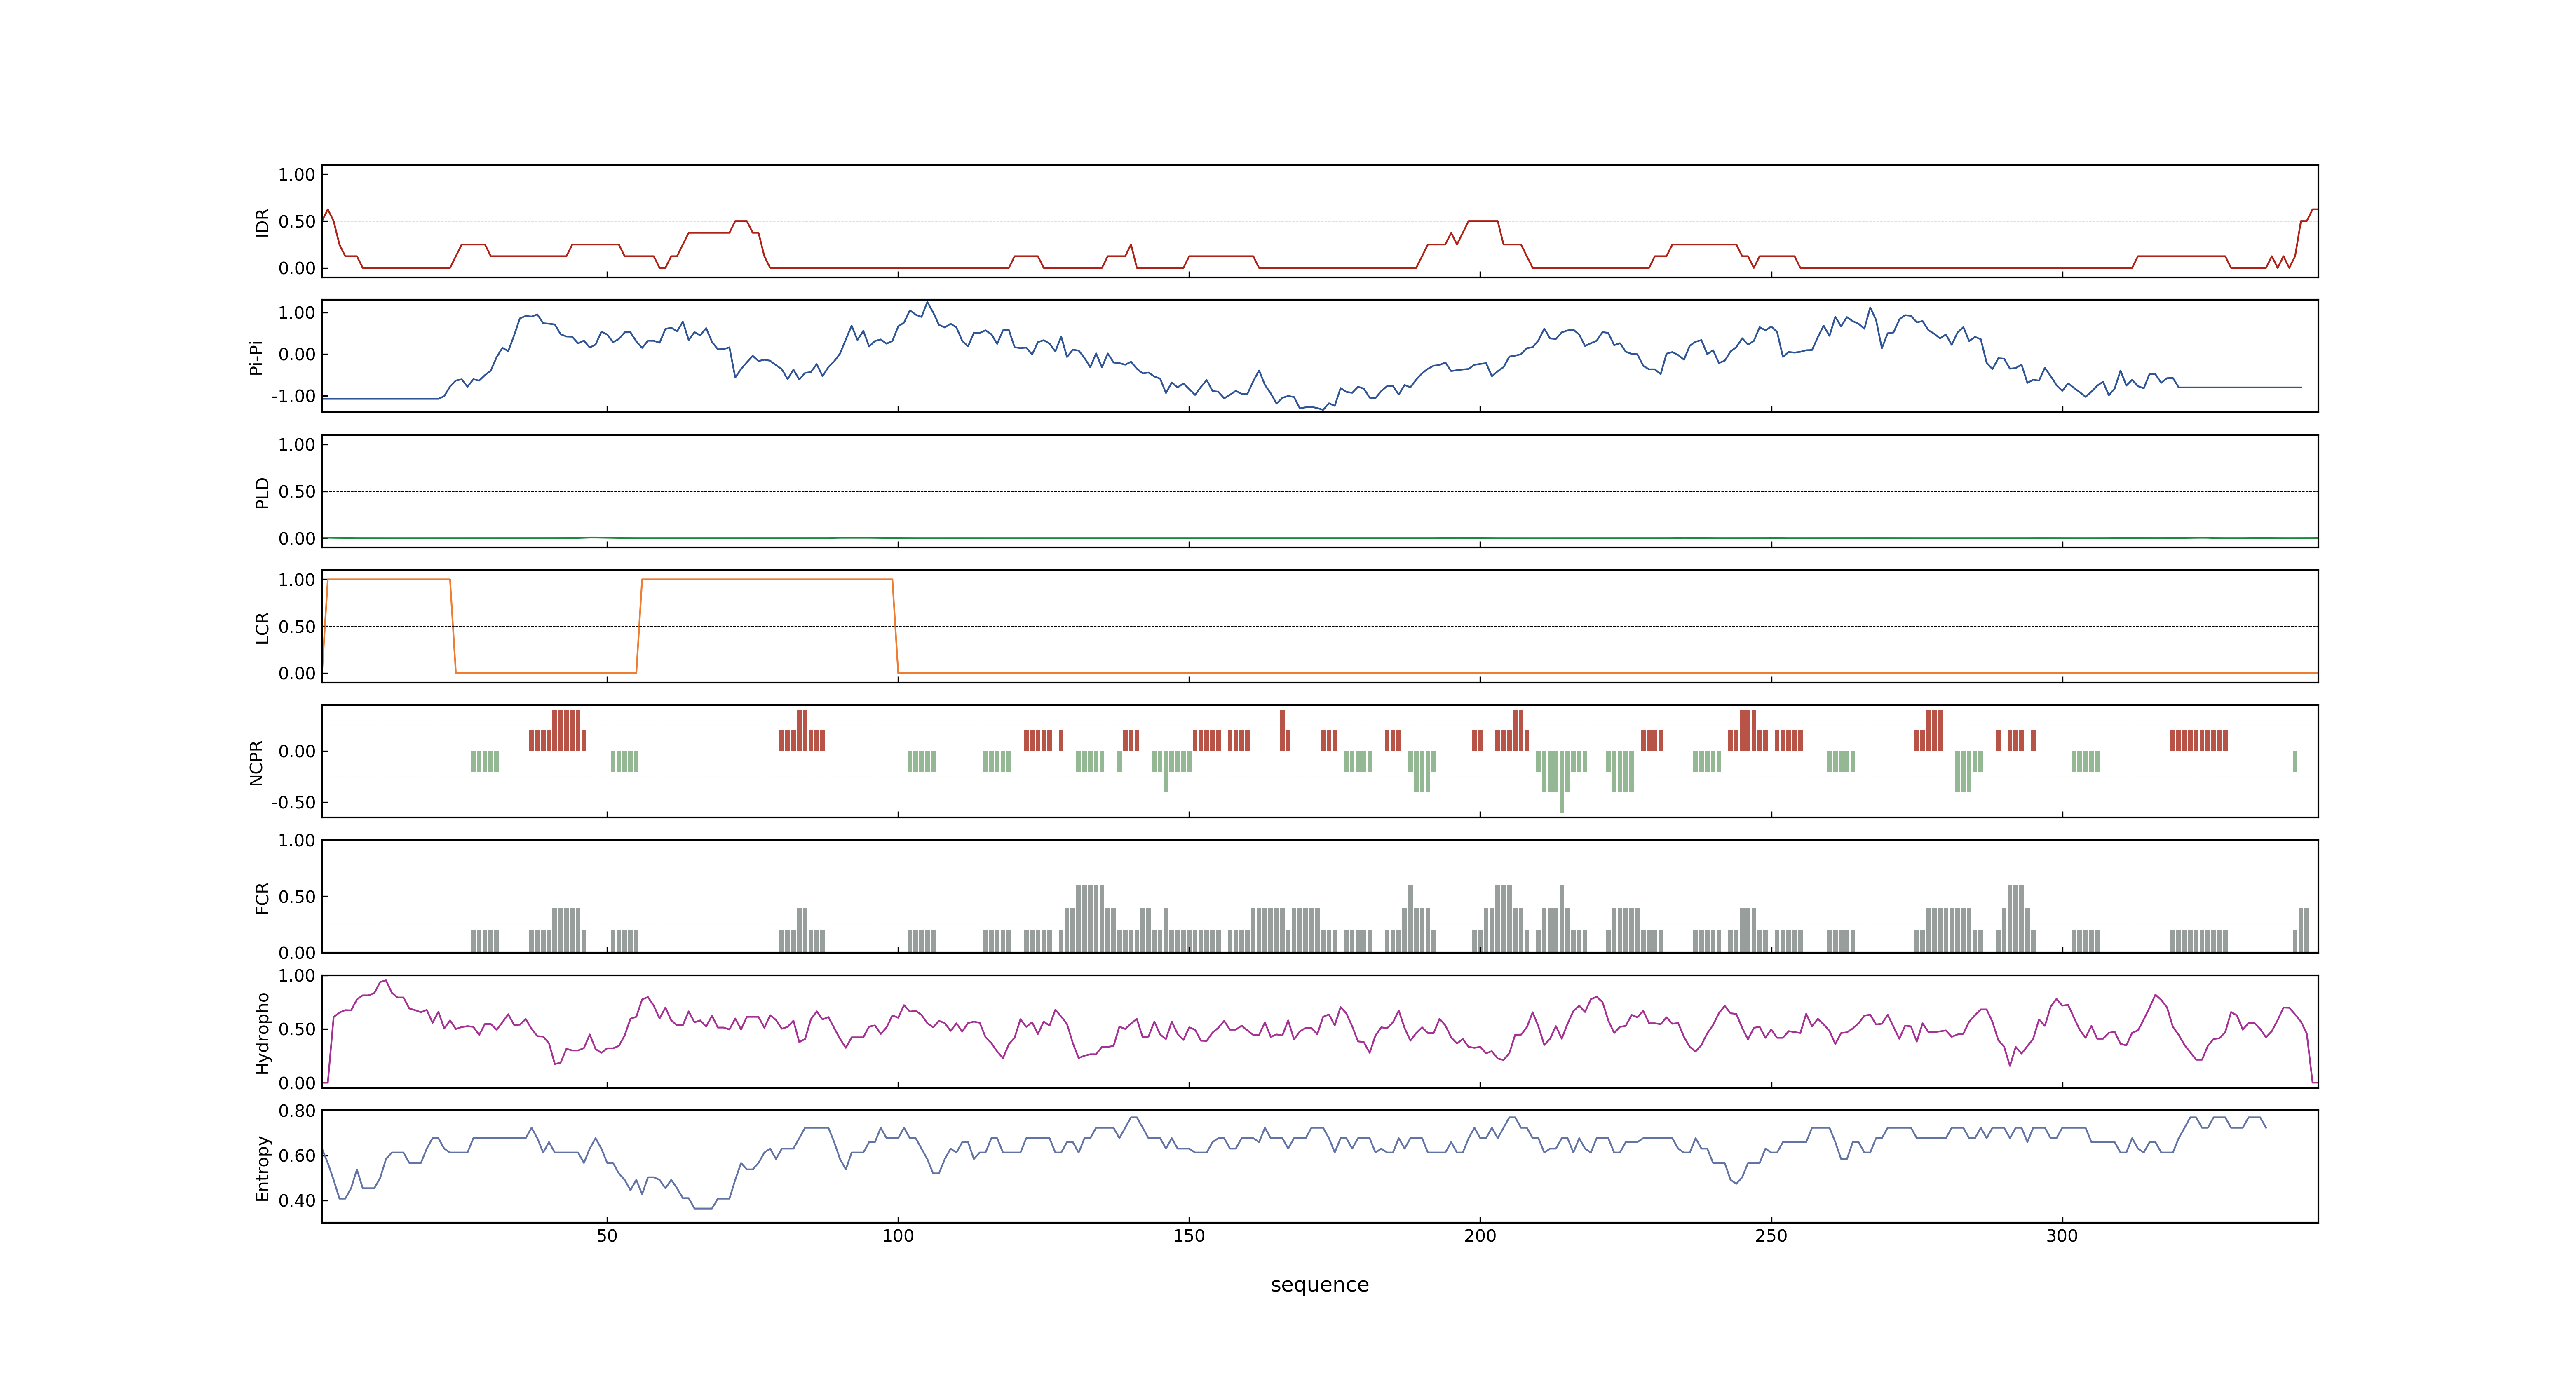
Task: Click the 1.00 tick on Hydropho axis
Action: click(297, 976)
